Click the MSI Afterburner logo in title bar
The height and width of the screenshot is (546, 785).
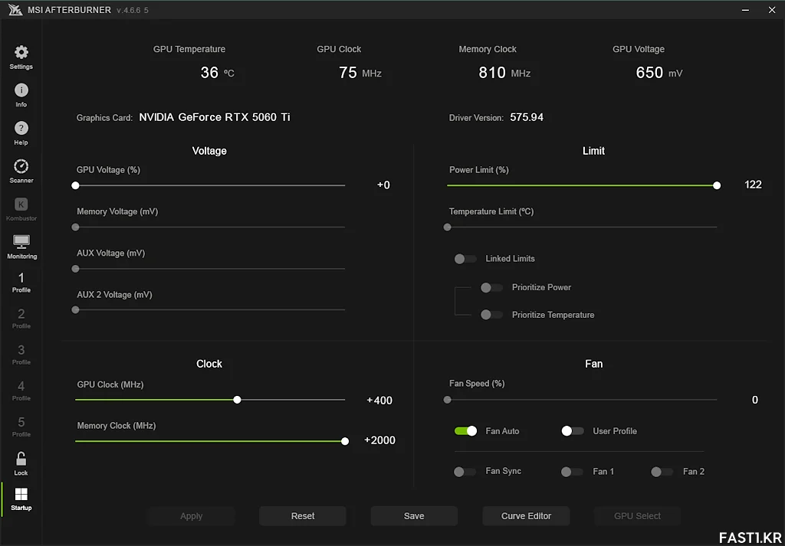coord(17,9)
